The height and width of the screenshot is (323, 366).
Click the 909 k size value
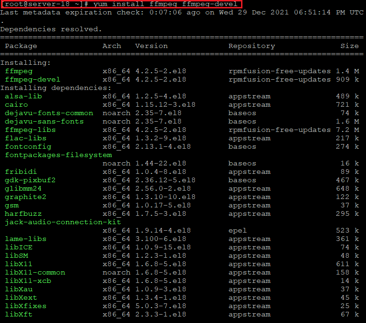coord(347,80)
